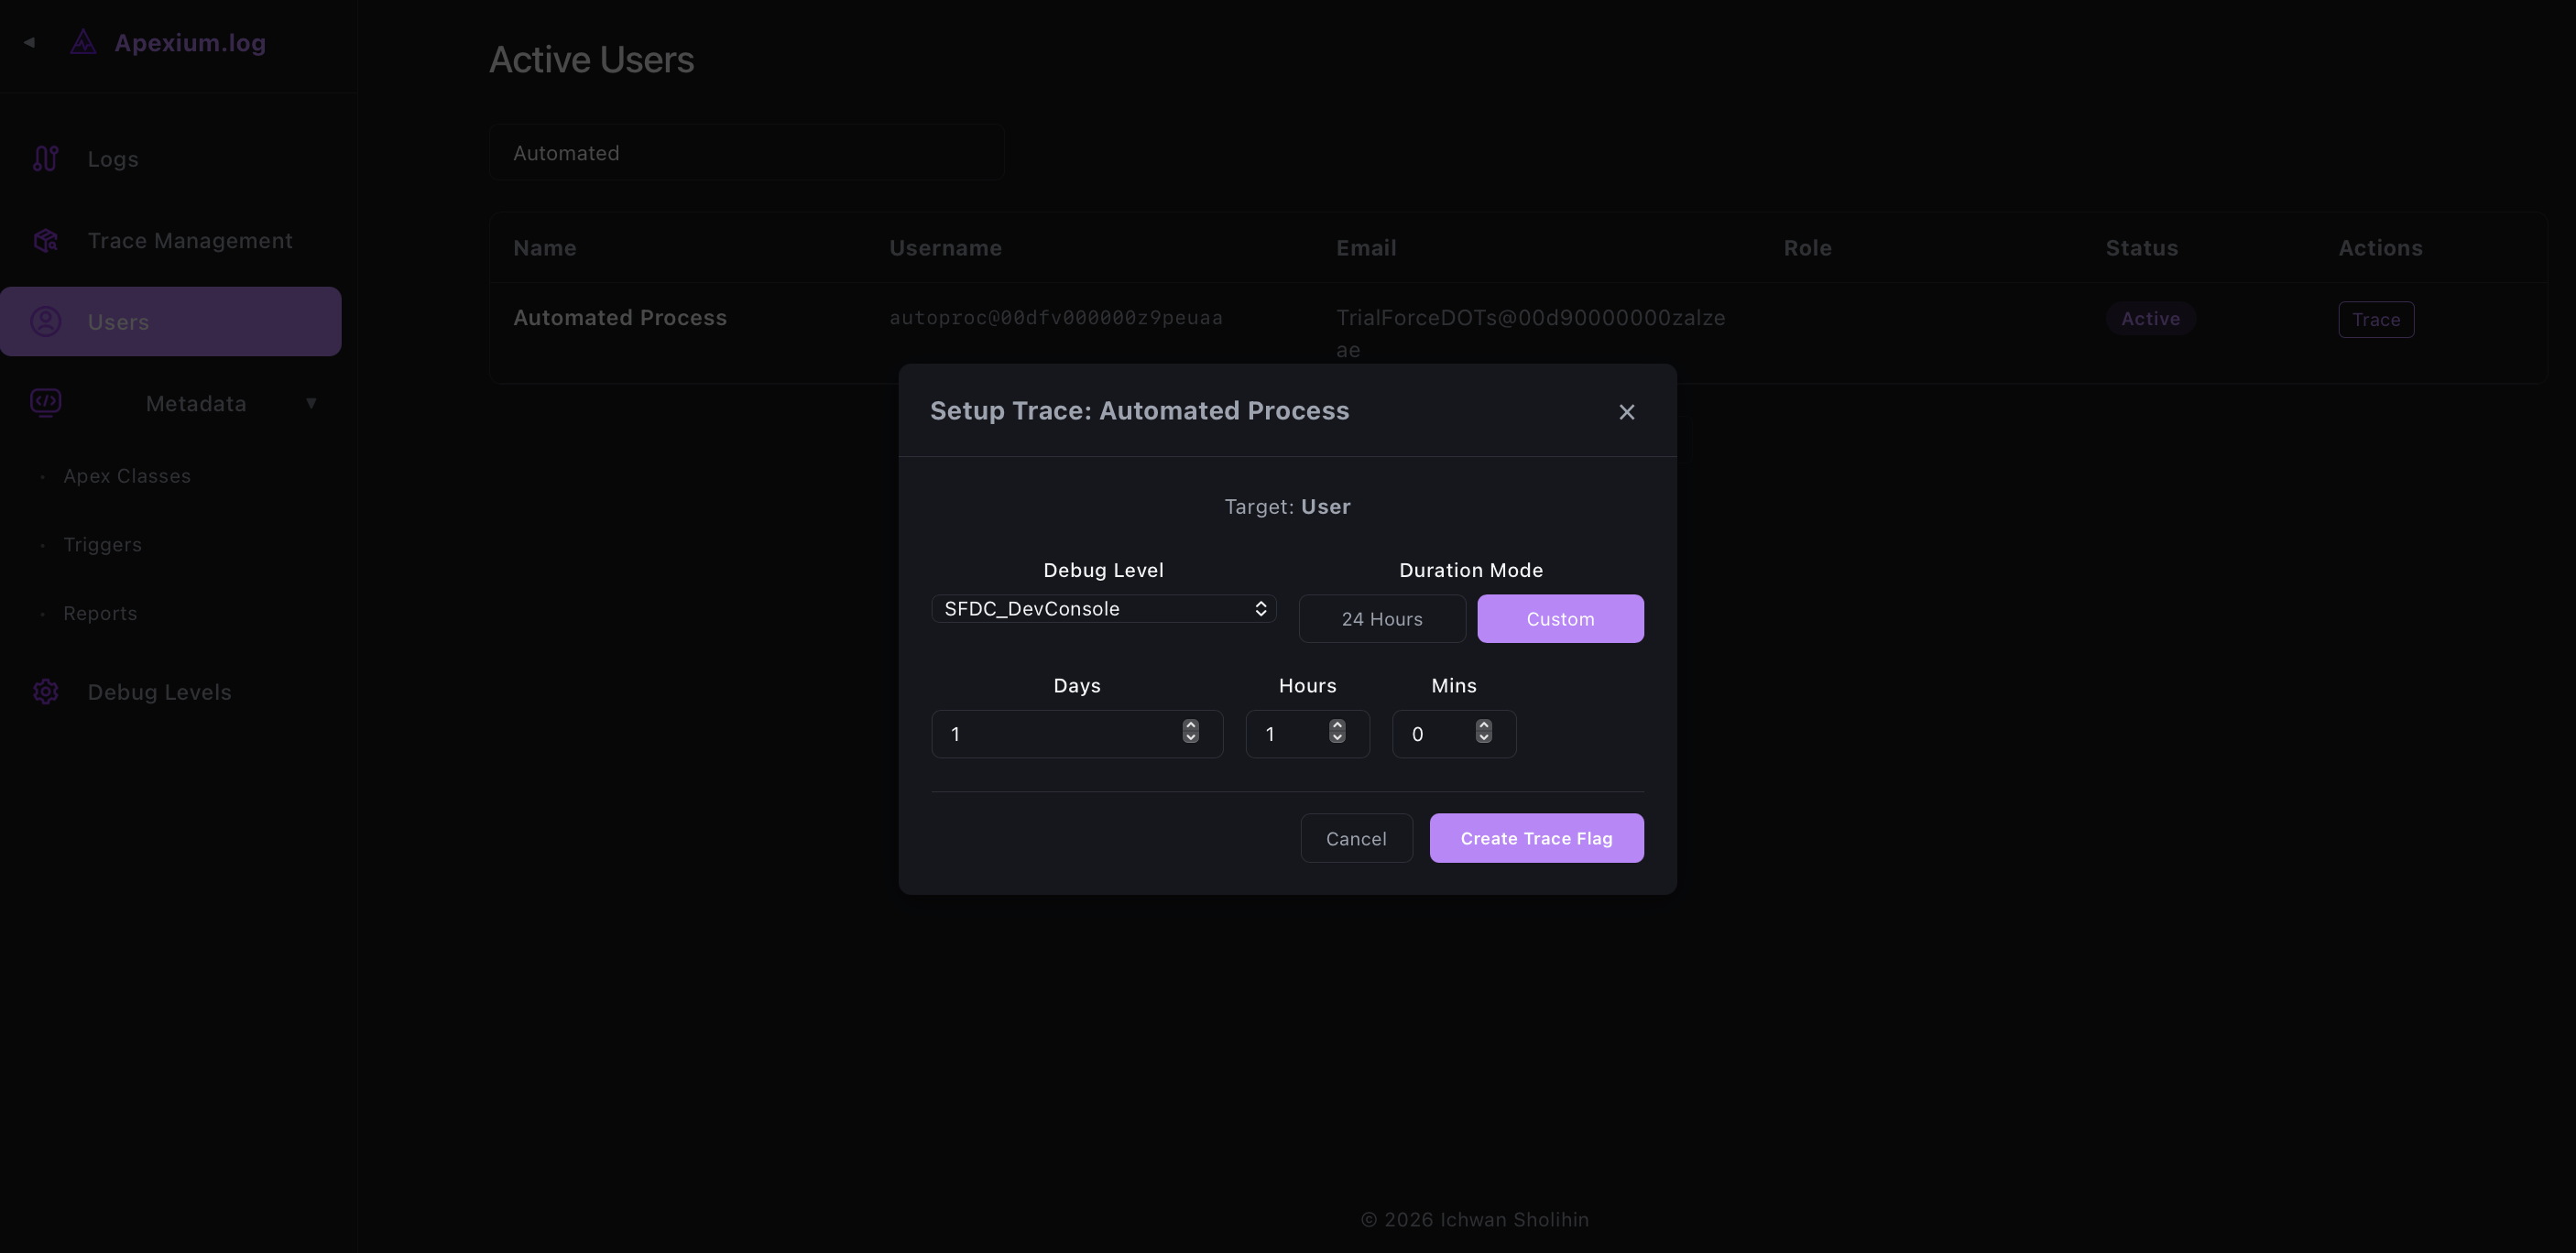This screenshot has width=2576, height=1253.
Task: Click the Logs sidebar icon
Action: click(x=46, y=158)
